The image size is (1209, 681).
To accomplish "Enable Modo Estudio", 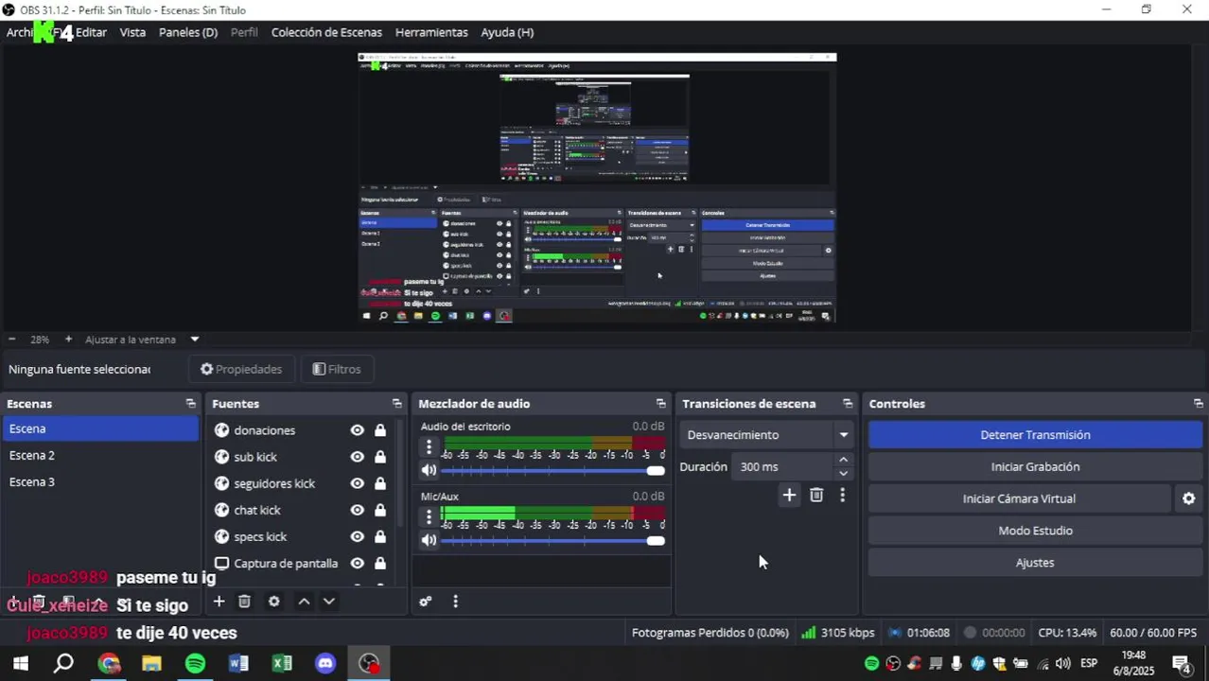I will 1035,531.
